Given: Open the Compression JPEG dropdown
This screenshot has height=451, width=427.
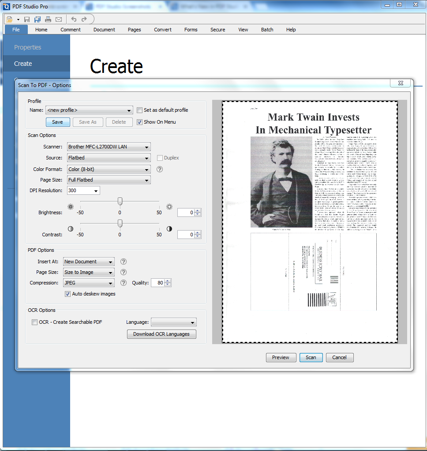Looking at the screenshot, I should (x=89, y=283).
